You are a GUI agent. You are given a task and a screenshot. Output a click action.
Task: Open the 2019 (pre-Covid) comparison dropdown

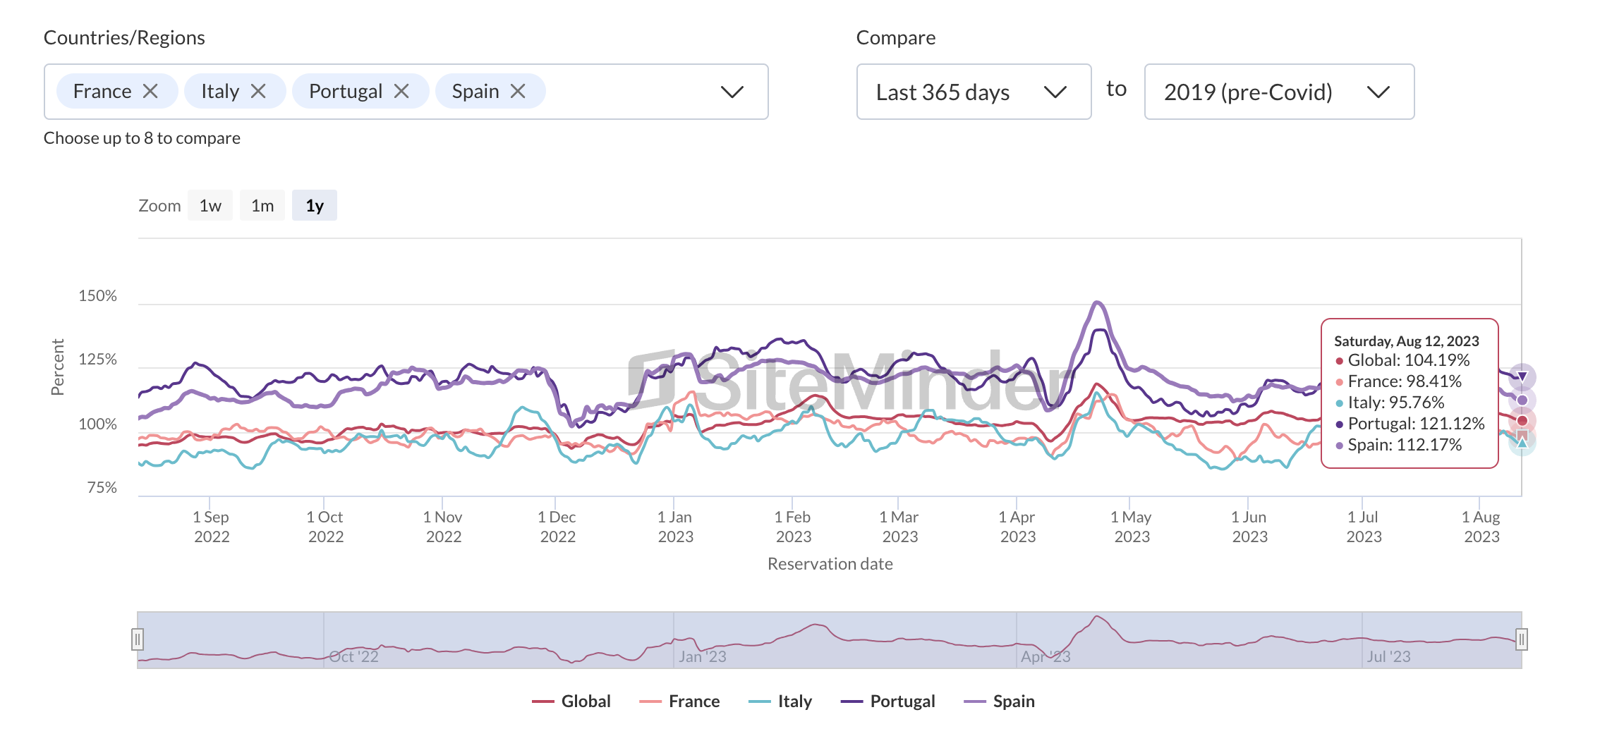(1279, 92)
